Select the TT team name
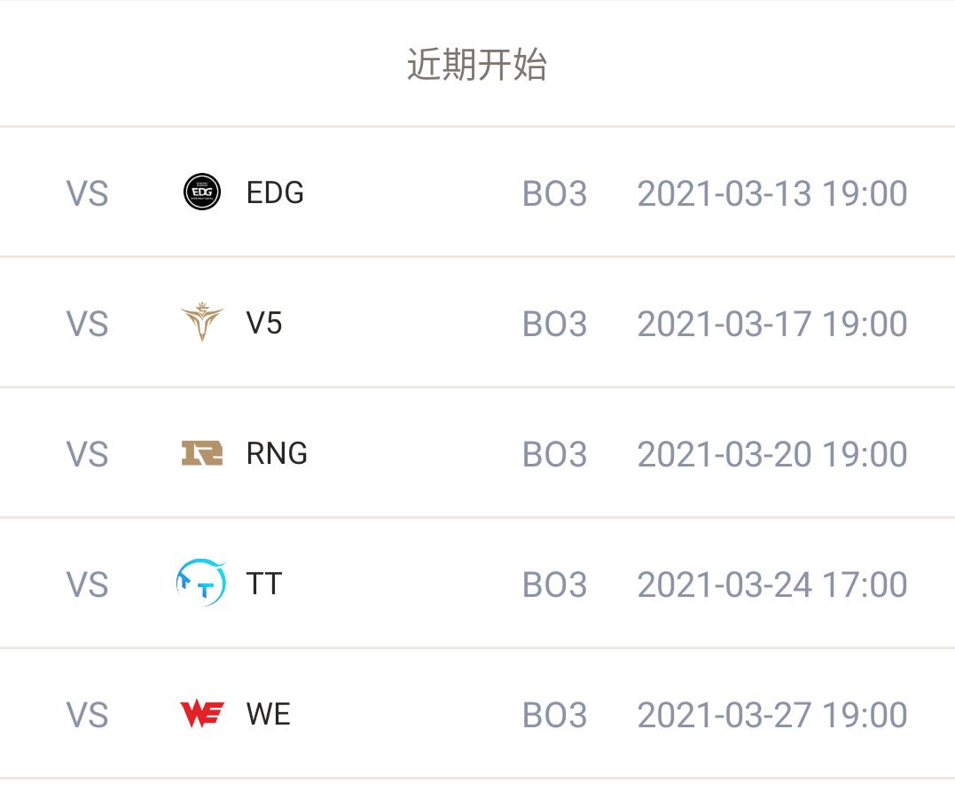This screenshot has height=792, width=955. pyautogui.click(x=263, y=584)
